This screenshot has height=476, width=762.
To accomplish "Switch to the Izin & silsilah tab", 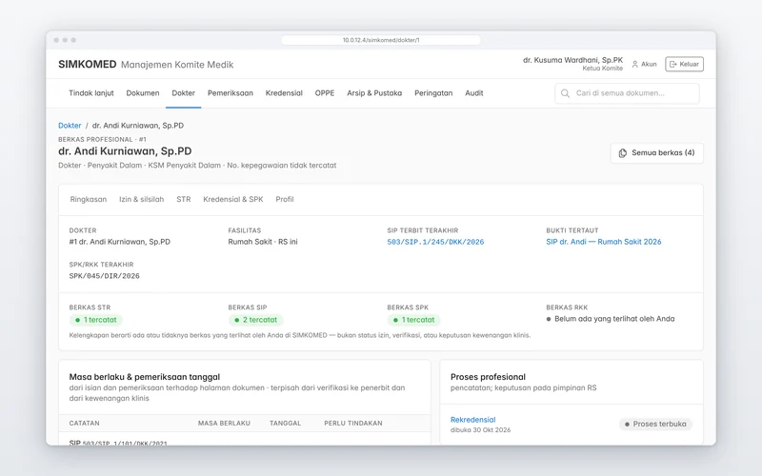I will click(141, 199).
